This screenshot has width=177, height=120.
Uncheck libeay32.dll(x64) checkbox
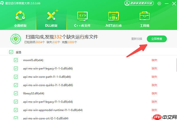pyautogui.click(x=16, y=93)
